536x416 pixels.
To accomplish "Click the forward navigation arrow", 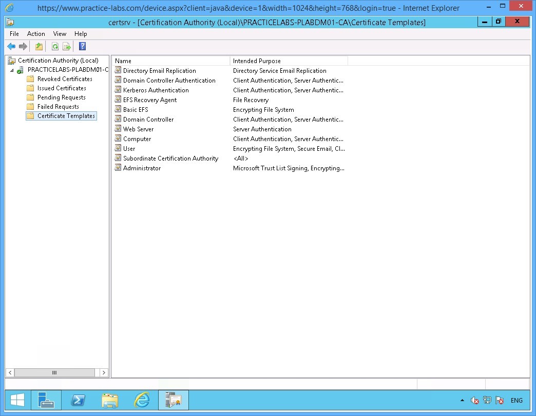I will [22, 46].
